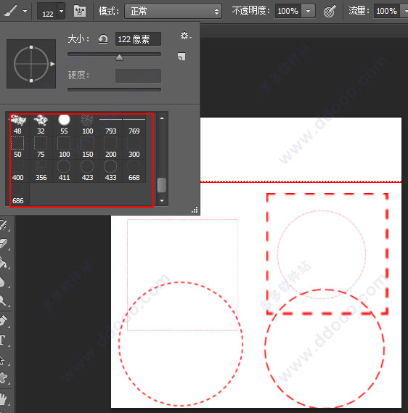Open the brush preset gear menu
Viewport: 408px width, 413px height.
click(x=186, y=36)
